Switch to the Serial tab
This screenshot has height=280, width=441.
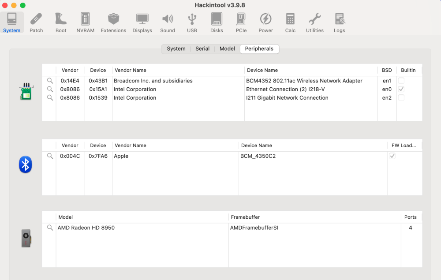(202, 49)
